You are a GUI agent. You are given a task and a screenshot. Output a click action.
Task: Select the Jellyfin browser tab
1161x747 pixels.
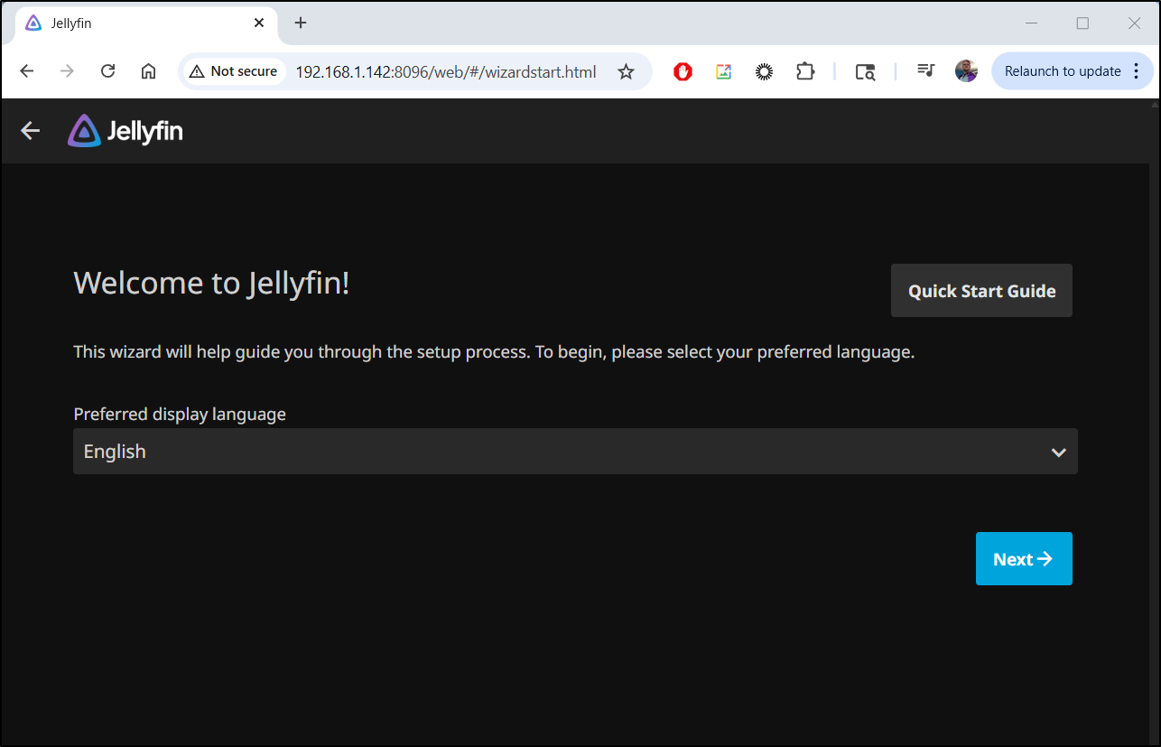(x=146, y=23)
